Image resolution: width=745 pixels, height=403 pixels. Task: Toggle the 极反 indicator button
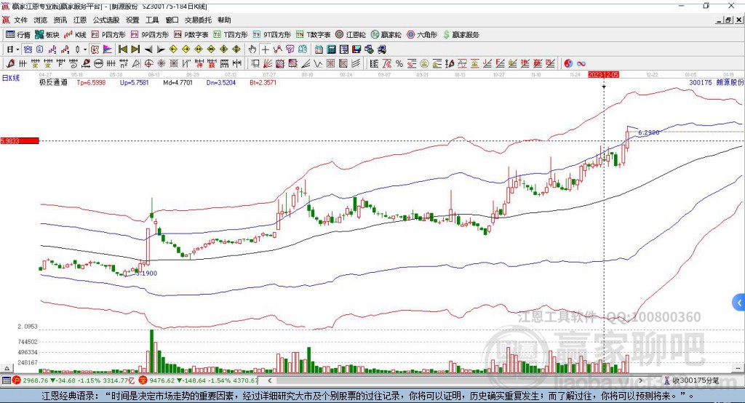(x=95, y=49)
